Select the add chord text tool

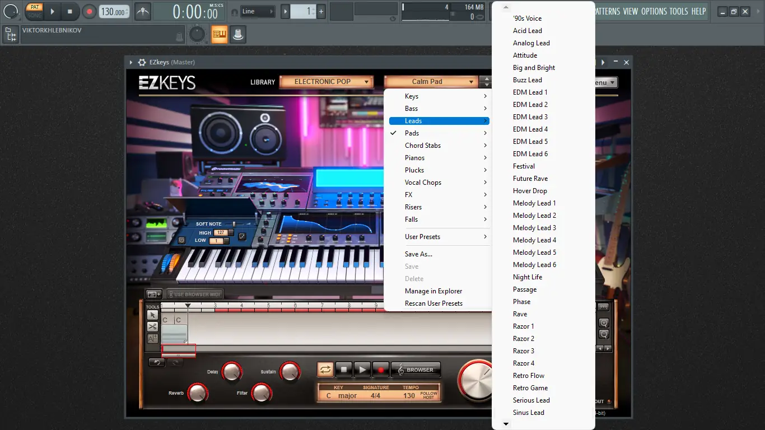click(153, 338)
